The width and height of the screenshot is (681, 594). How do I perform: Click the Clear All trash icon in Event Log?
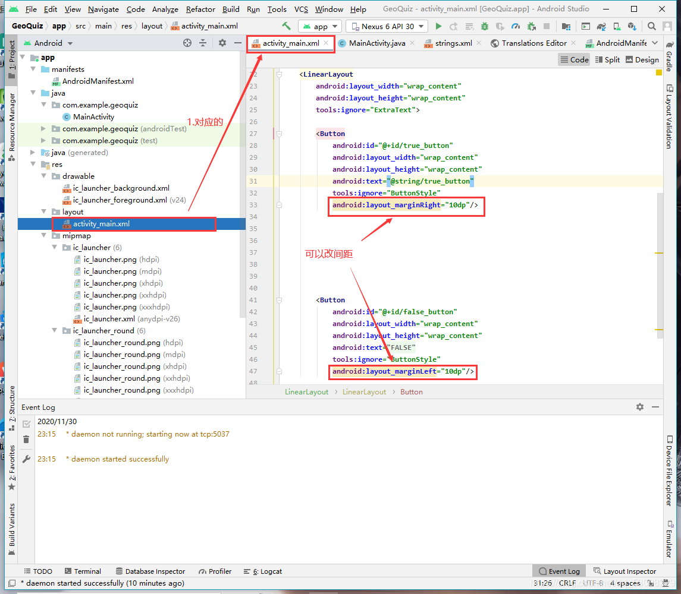(x=26, y=440)
